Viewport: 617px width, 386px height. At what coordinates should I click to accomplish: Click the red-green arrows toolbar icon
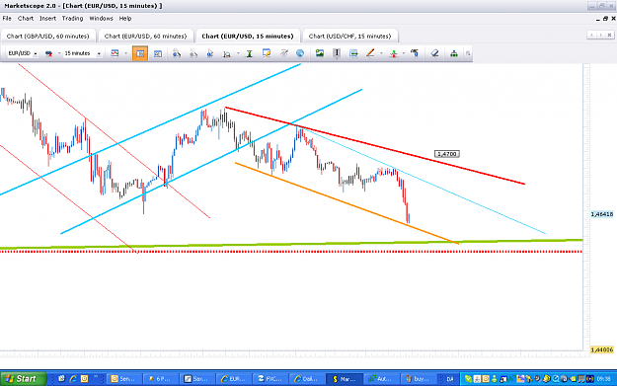394,53
